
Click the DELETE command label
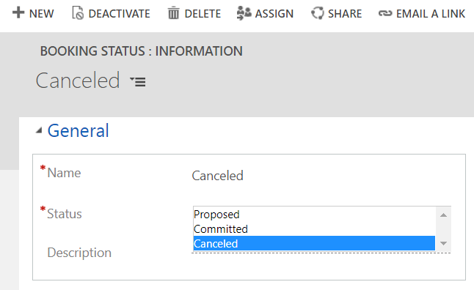click(x=203, y=14)
